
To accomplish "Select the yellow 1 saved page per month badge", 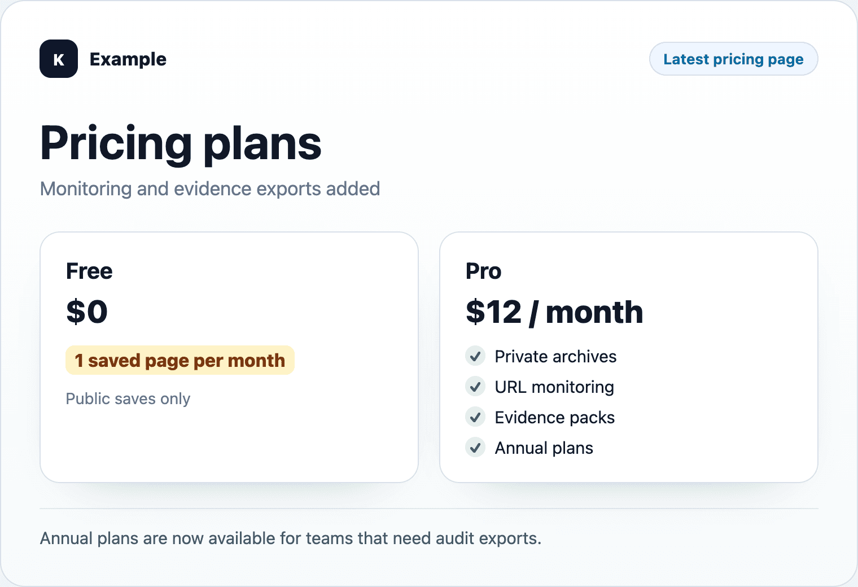I will coord(180,360).
